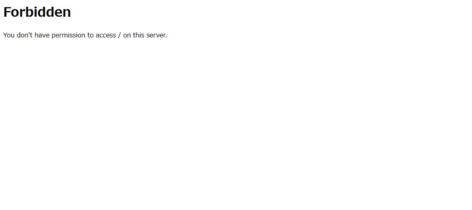
Task: Click the word "on" after the slash
Action: 127,35
